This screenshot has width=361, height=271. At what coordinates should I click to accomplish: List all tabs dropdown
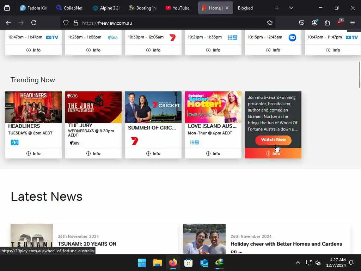(291, 8)
